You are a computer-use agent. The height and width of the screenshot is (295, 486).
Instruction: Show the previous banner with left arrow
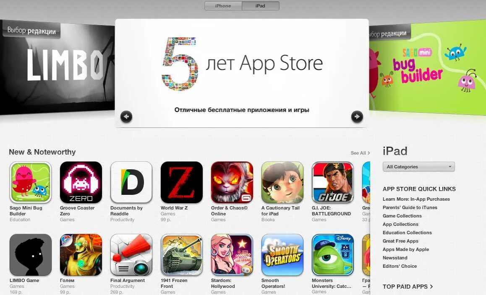click(x=126, y=116)
